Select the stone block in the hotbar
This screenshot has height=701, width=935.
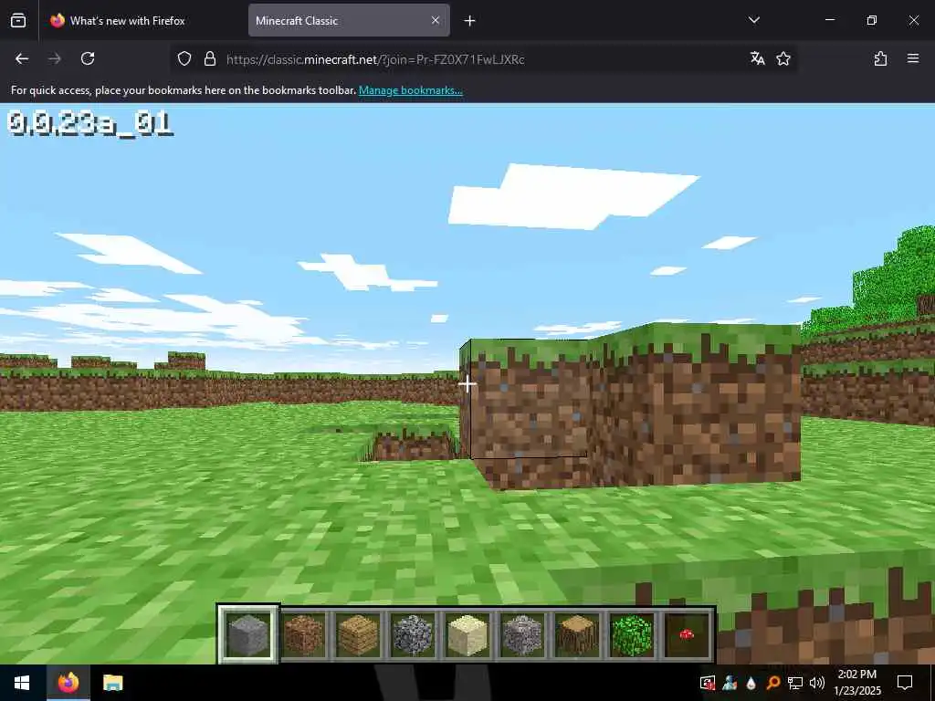pyautogui.click(x=248, y=634)
